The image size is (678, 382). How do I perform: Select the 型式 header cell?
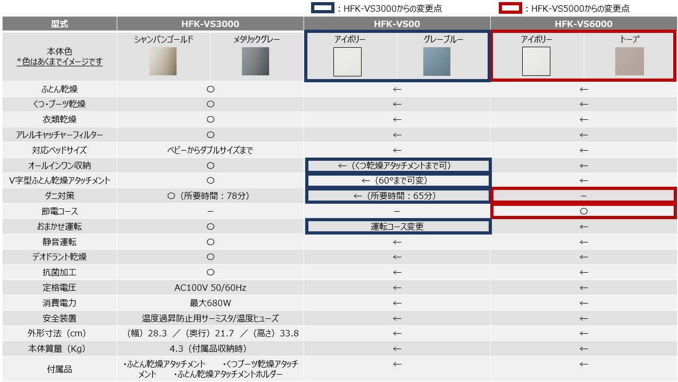coord(60,24)
